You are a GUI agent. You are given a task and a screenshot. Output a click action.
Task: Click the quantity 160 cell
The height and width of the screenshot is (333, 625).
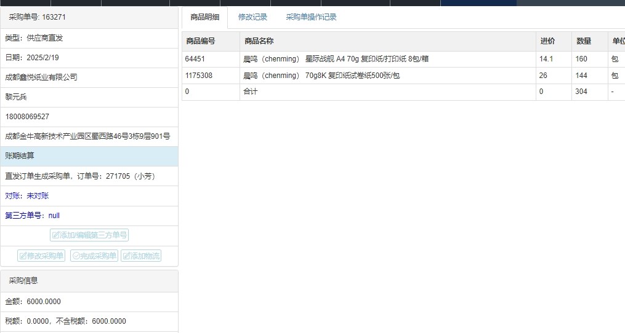pyautogui.click(x=589, y=59)
